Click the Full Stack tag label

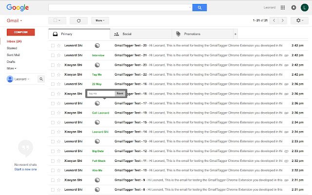pos(98,161)
